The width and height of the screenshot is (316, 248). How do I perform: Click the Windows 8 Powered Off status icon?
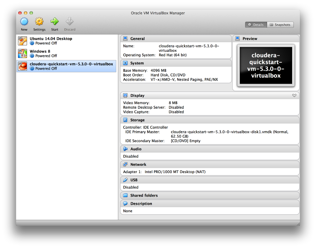(x=32, y=56)
